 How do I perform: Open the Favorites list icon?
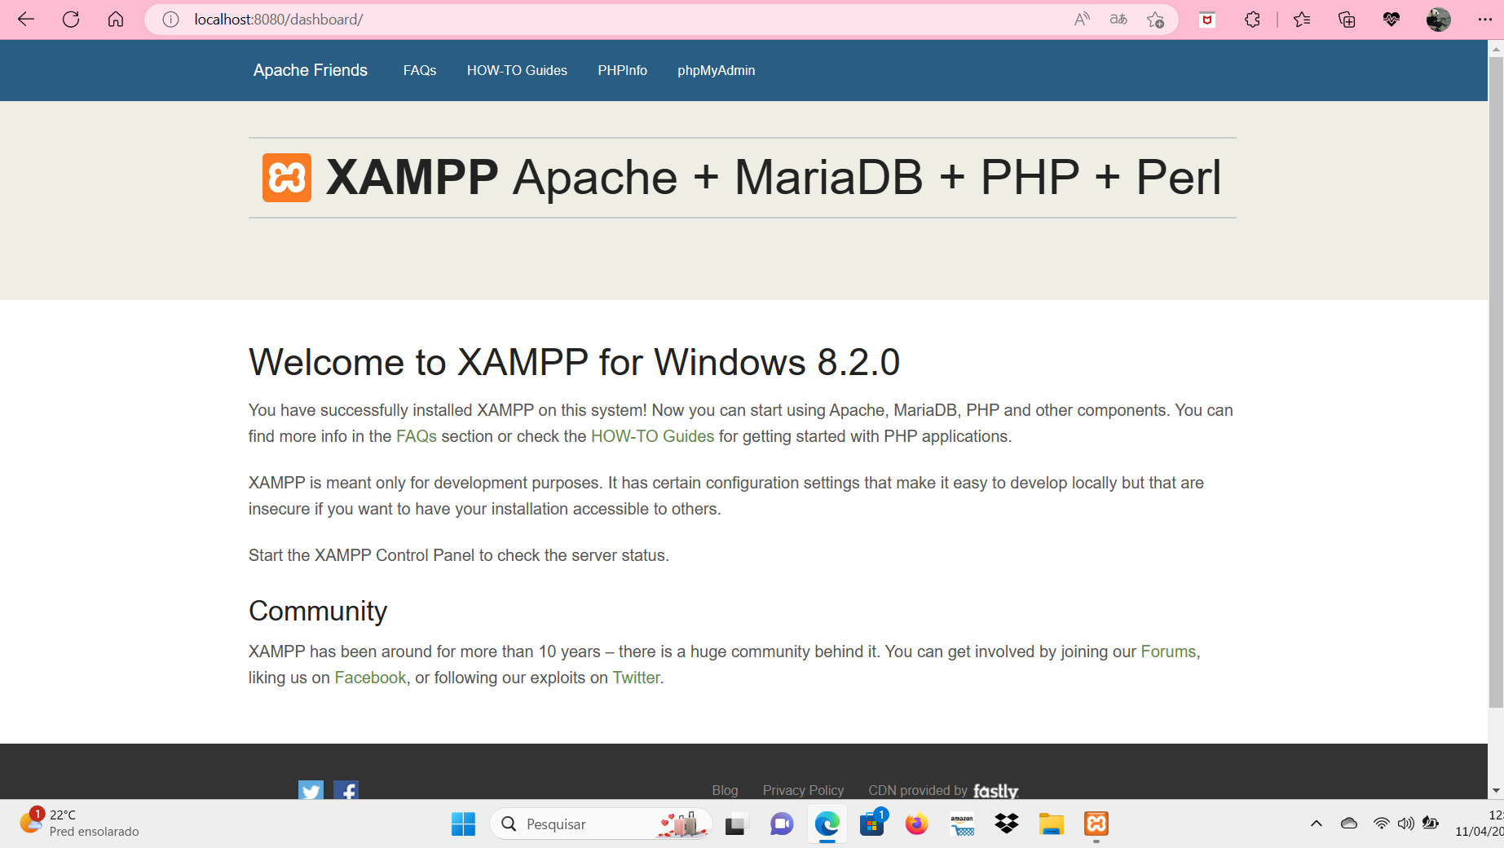point(1302,20)
